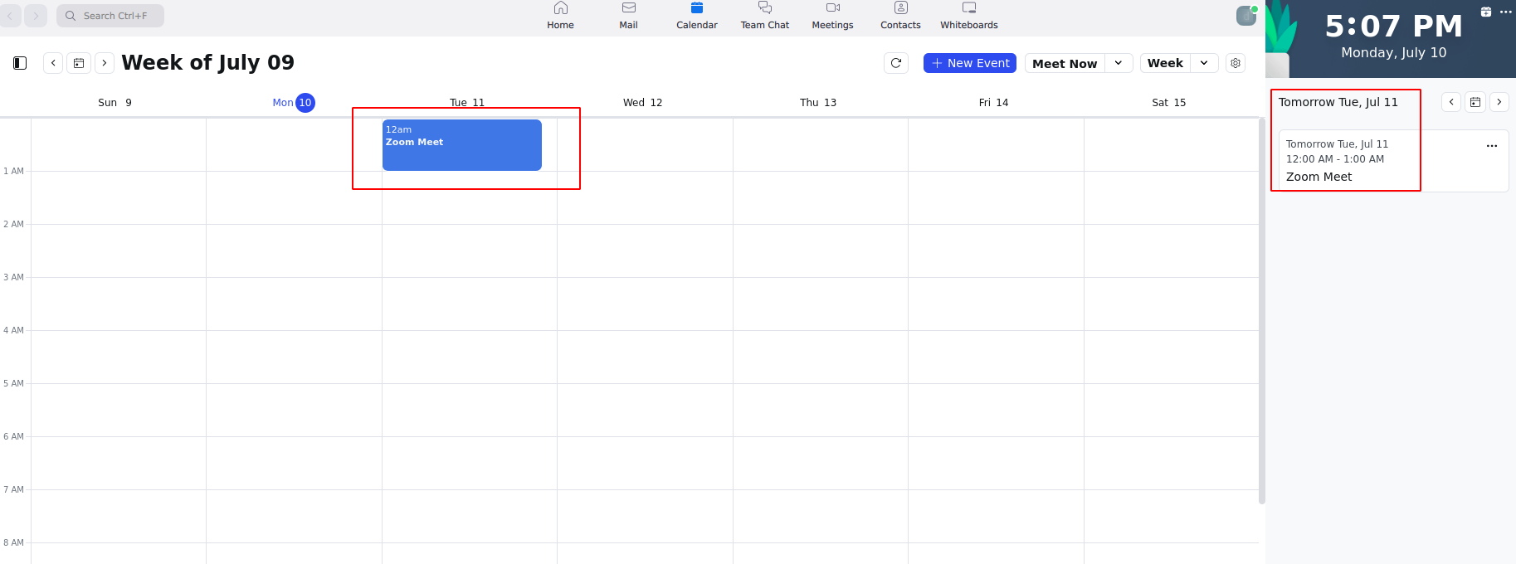Open the Mail tab
1516x564 pixels.
click(x=628, y=16)
